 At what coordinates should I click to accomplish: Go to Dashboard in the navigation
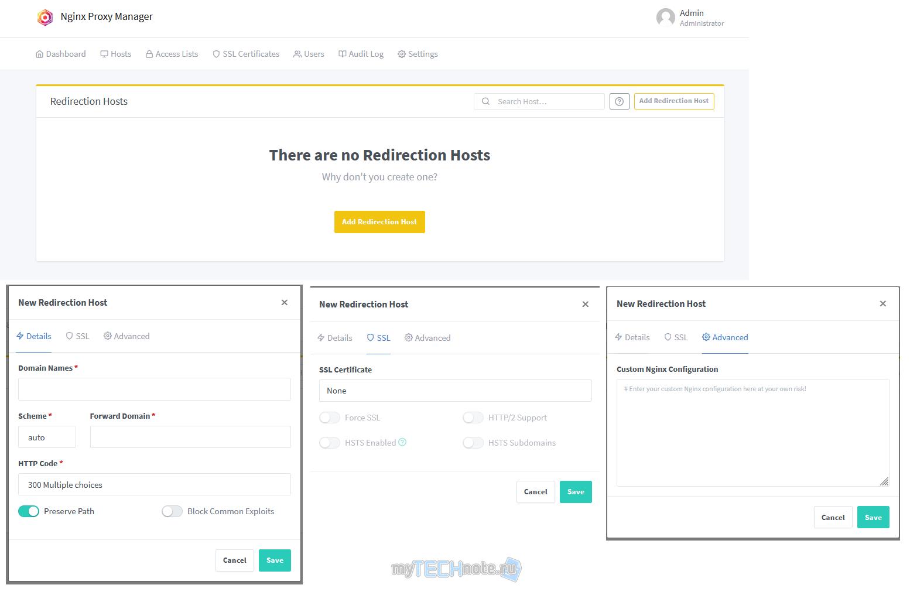61,54
